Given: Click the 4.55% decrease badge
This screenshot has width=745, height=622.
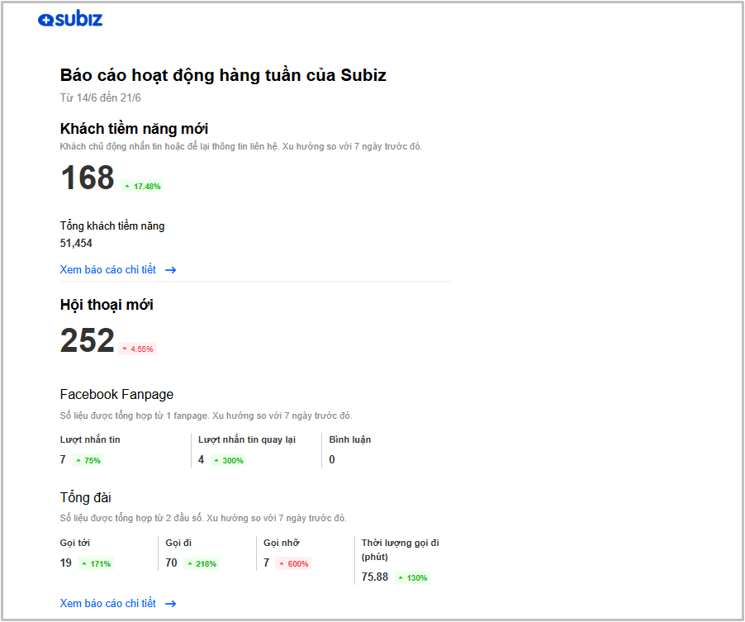Looking at the screenshot, I should [137, 349].
